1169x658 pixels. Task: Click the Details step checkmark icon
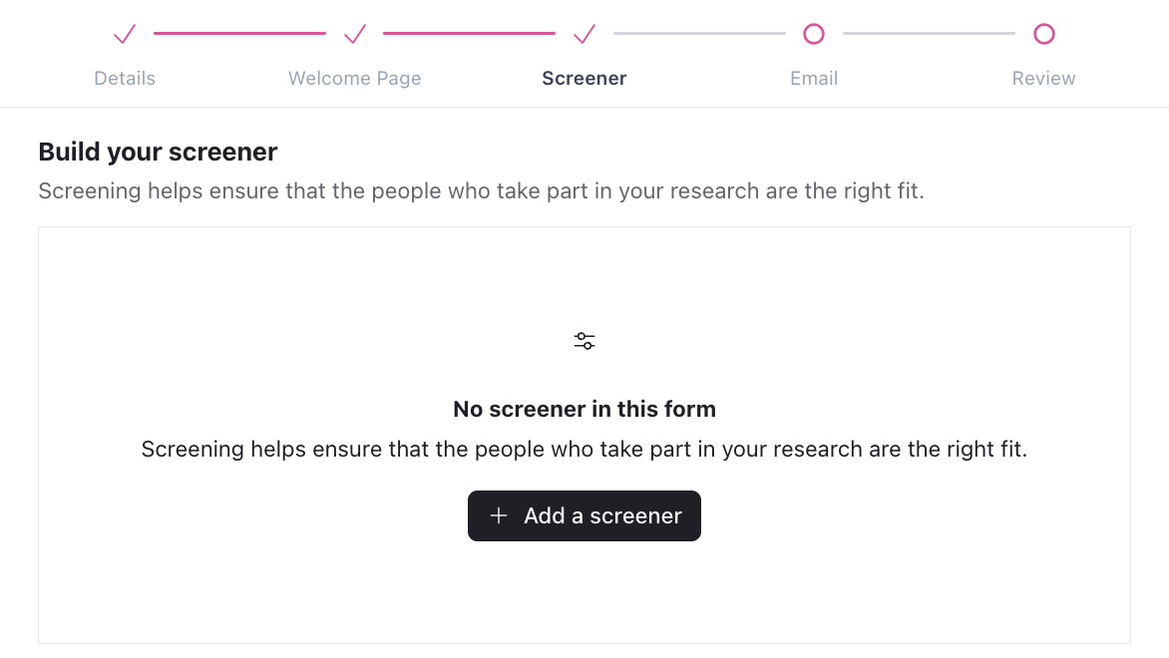click(125, 35)
